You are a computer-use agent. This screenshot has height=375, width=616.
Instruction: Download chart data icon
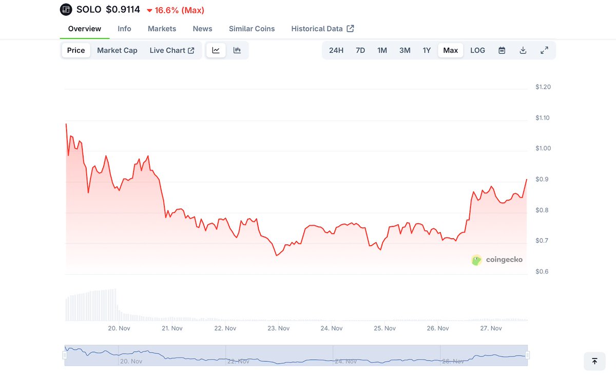pos(523,50)
